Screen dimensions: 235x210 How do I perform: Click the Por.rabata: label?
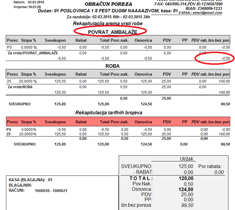tap(210, 166)
